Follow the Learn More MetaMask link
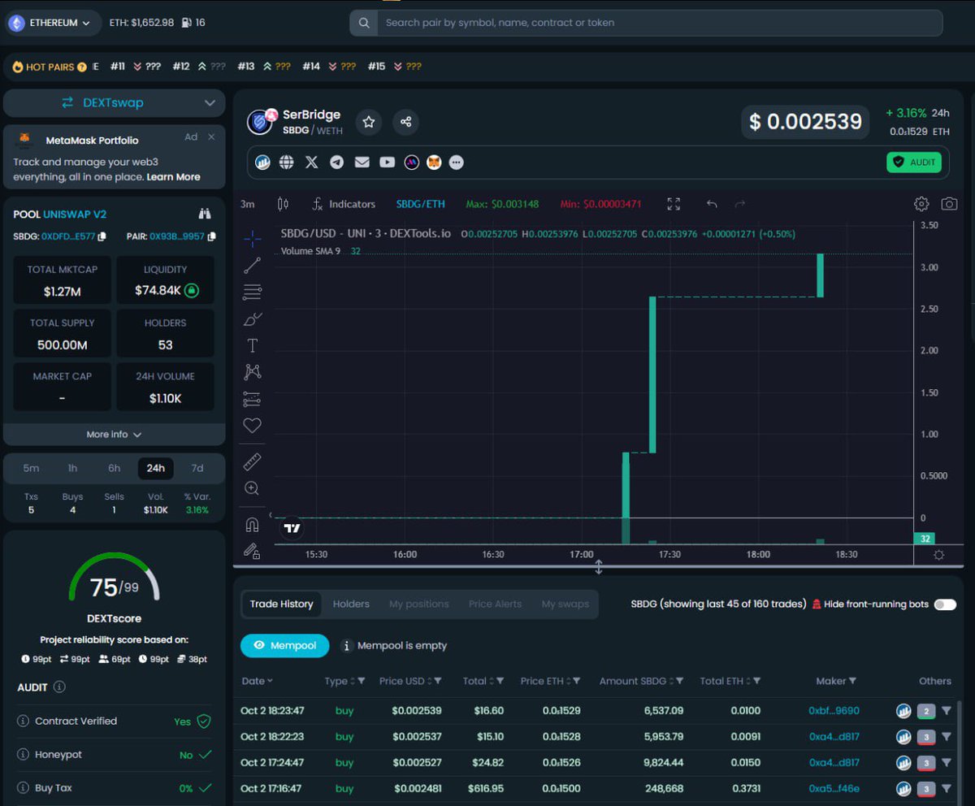Viewport: 975px width, 806px height. (173, 177)
